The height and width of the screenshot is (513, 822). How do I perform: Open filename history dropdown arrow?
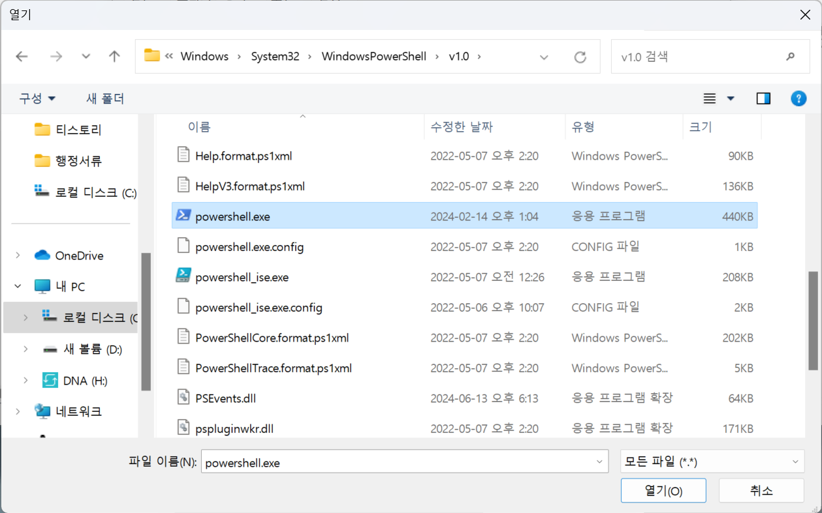click(x=599, y=463)
